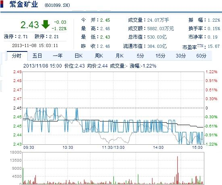The width and height of the screenshot is (222, 185).
Task: Click the 涨停 value 2.71
Action: pyautogui.click(x=23, y=37)
